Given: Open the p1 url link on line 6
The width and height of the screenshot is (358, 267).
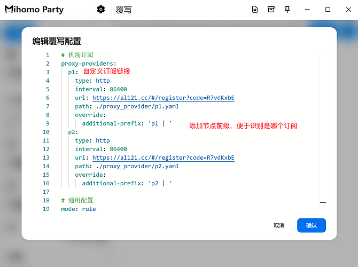Looking at the screenshot, I should [164, 98].
